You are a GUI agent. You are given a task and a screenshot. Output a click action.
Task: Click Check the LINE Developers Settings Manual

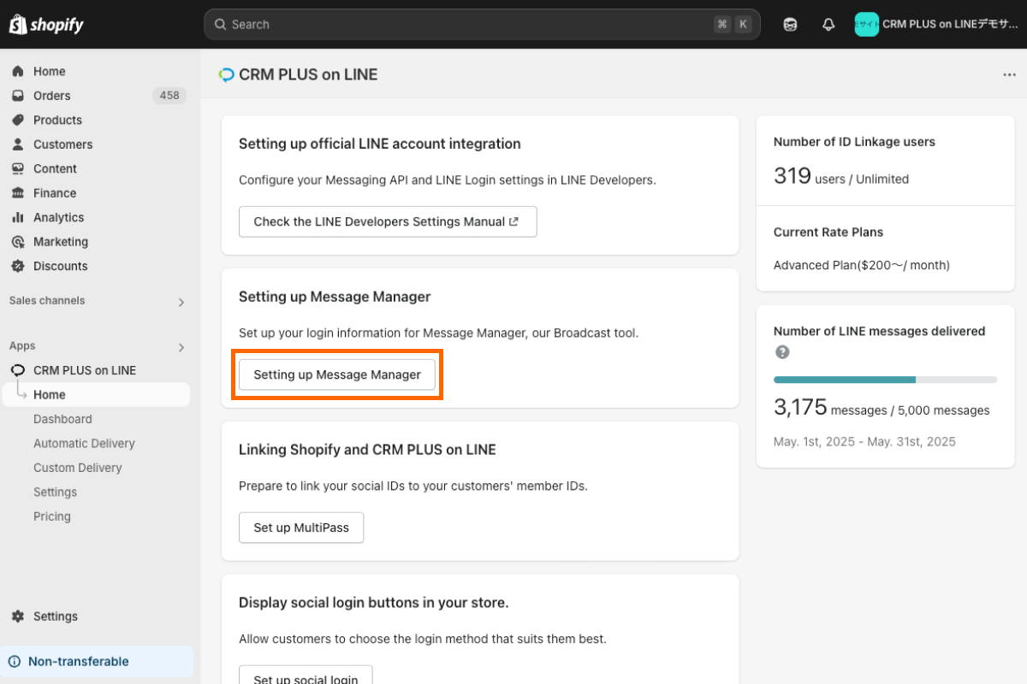(x=388, y=221)
